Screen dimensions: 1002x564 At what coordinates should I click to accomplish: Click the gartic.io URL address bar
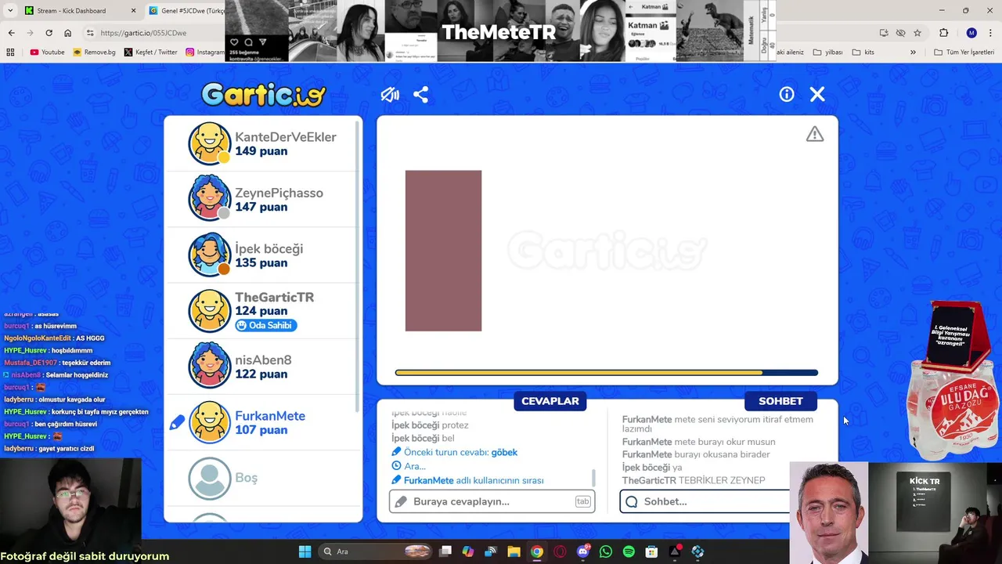143,33
